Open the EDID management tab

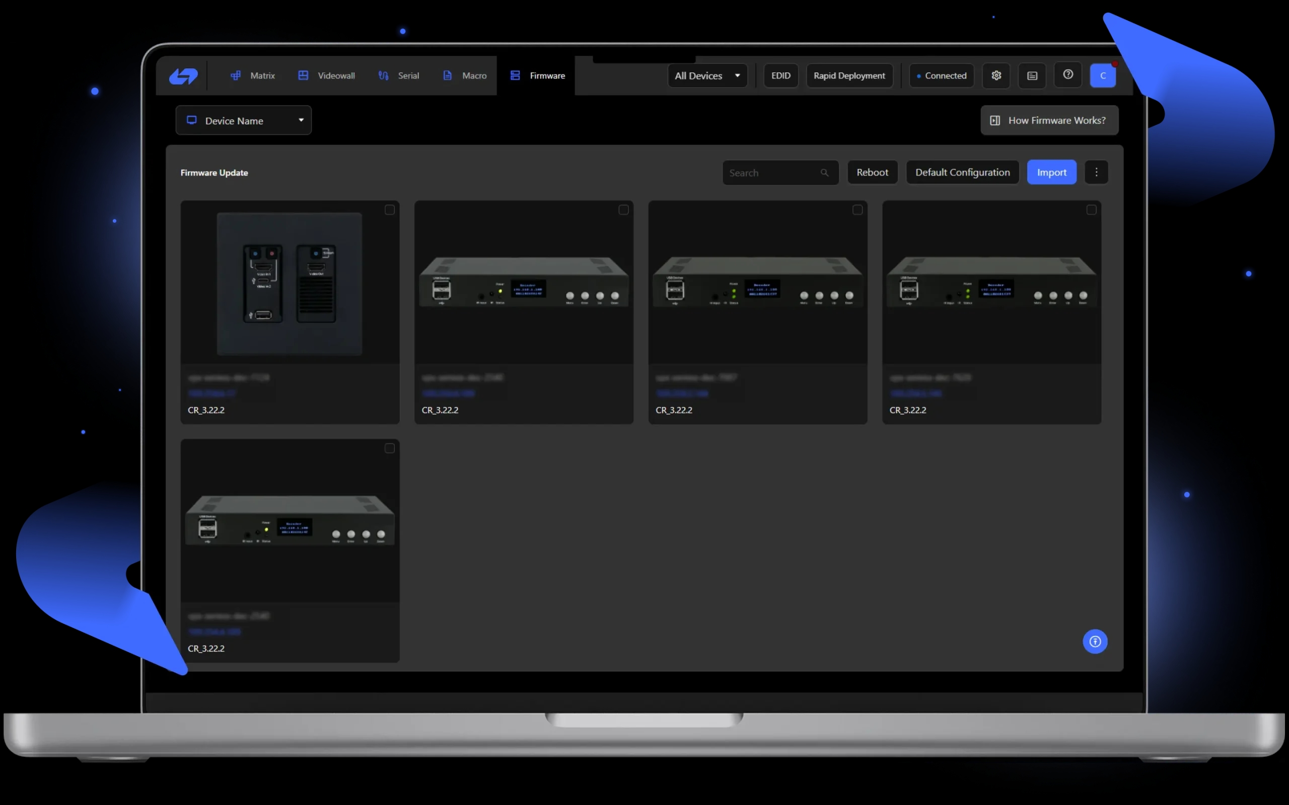[780, 75]
